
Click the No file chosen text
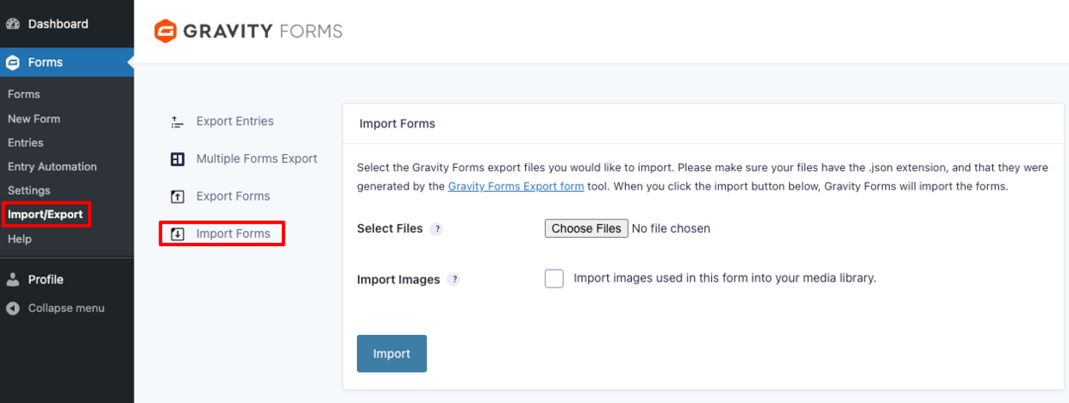click(x=672, y=228)
